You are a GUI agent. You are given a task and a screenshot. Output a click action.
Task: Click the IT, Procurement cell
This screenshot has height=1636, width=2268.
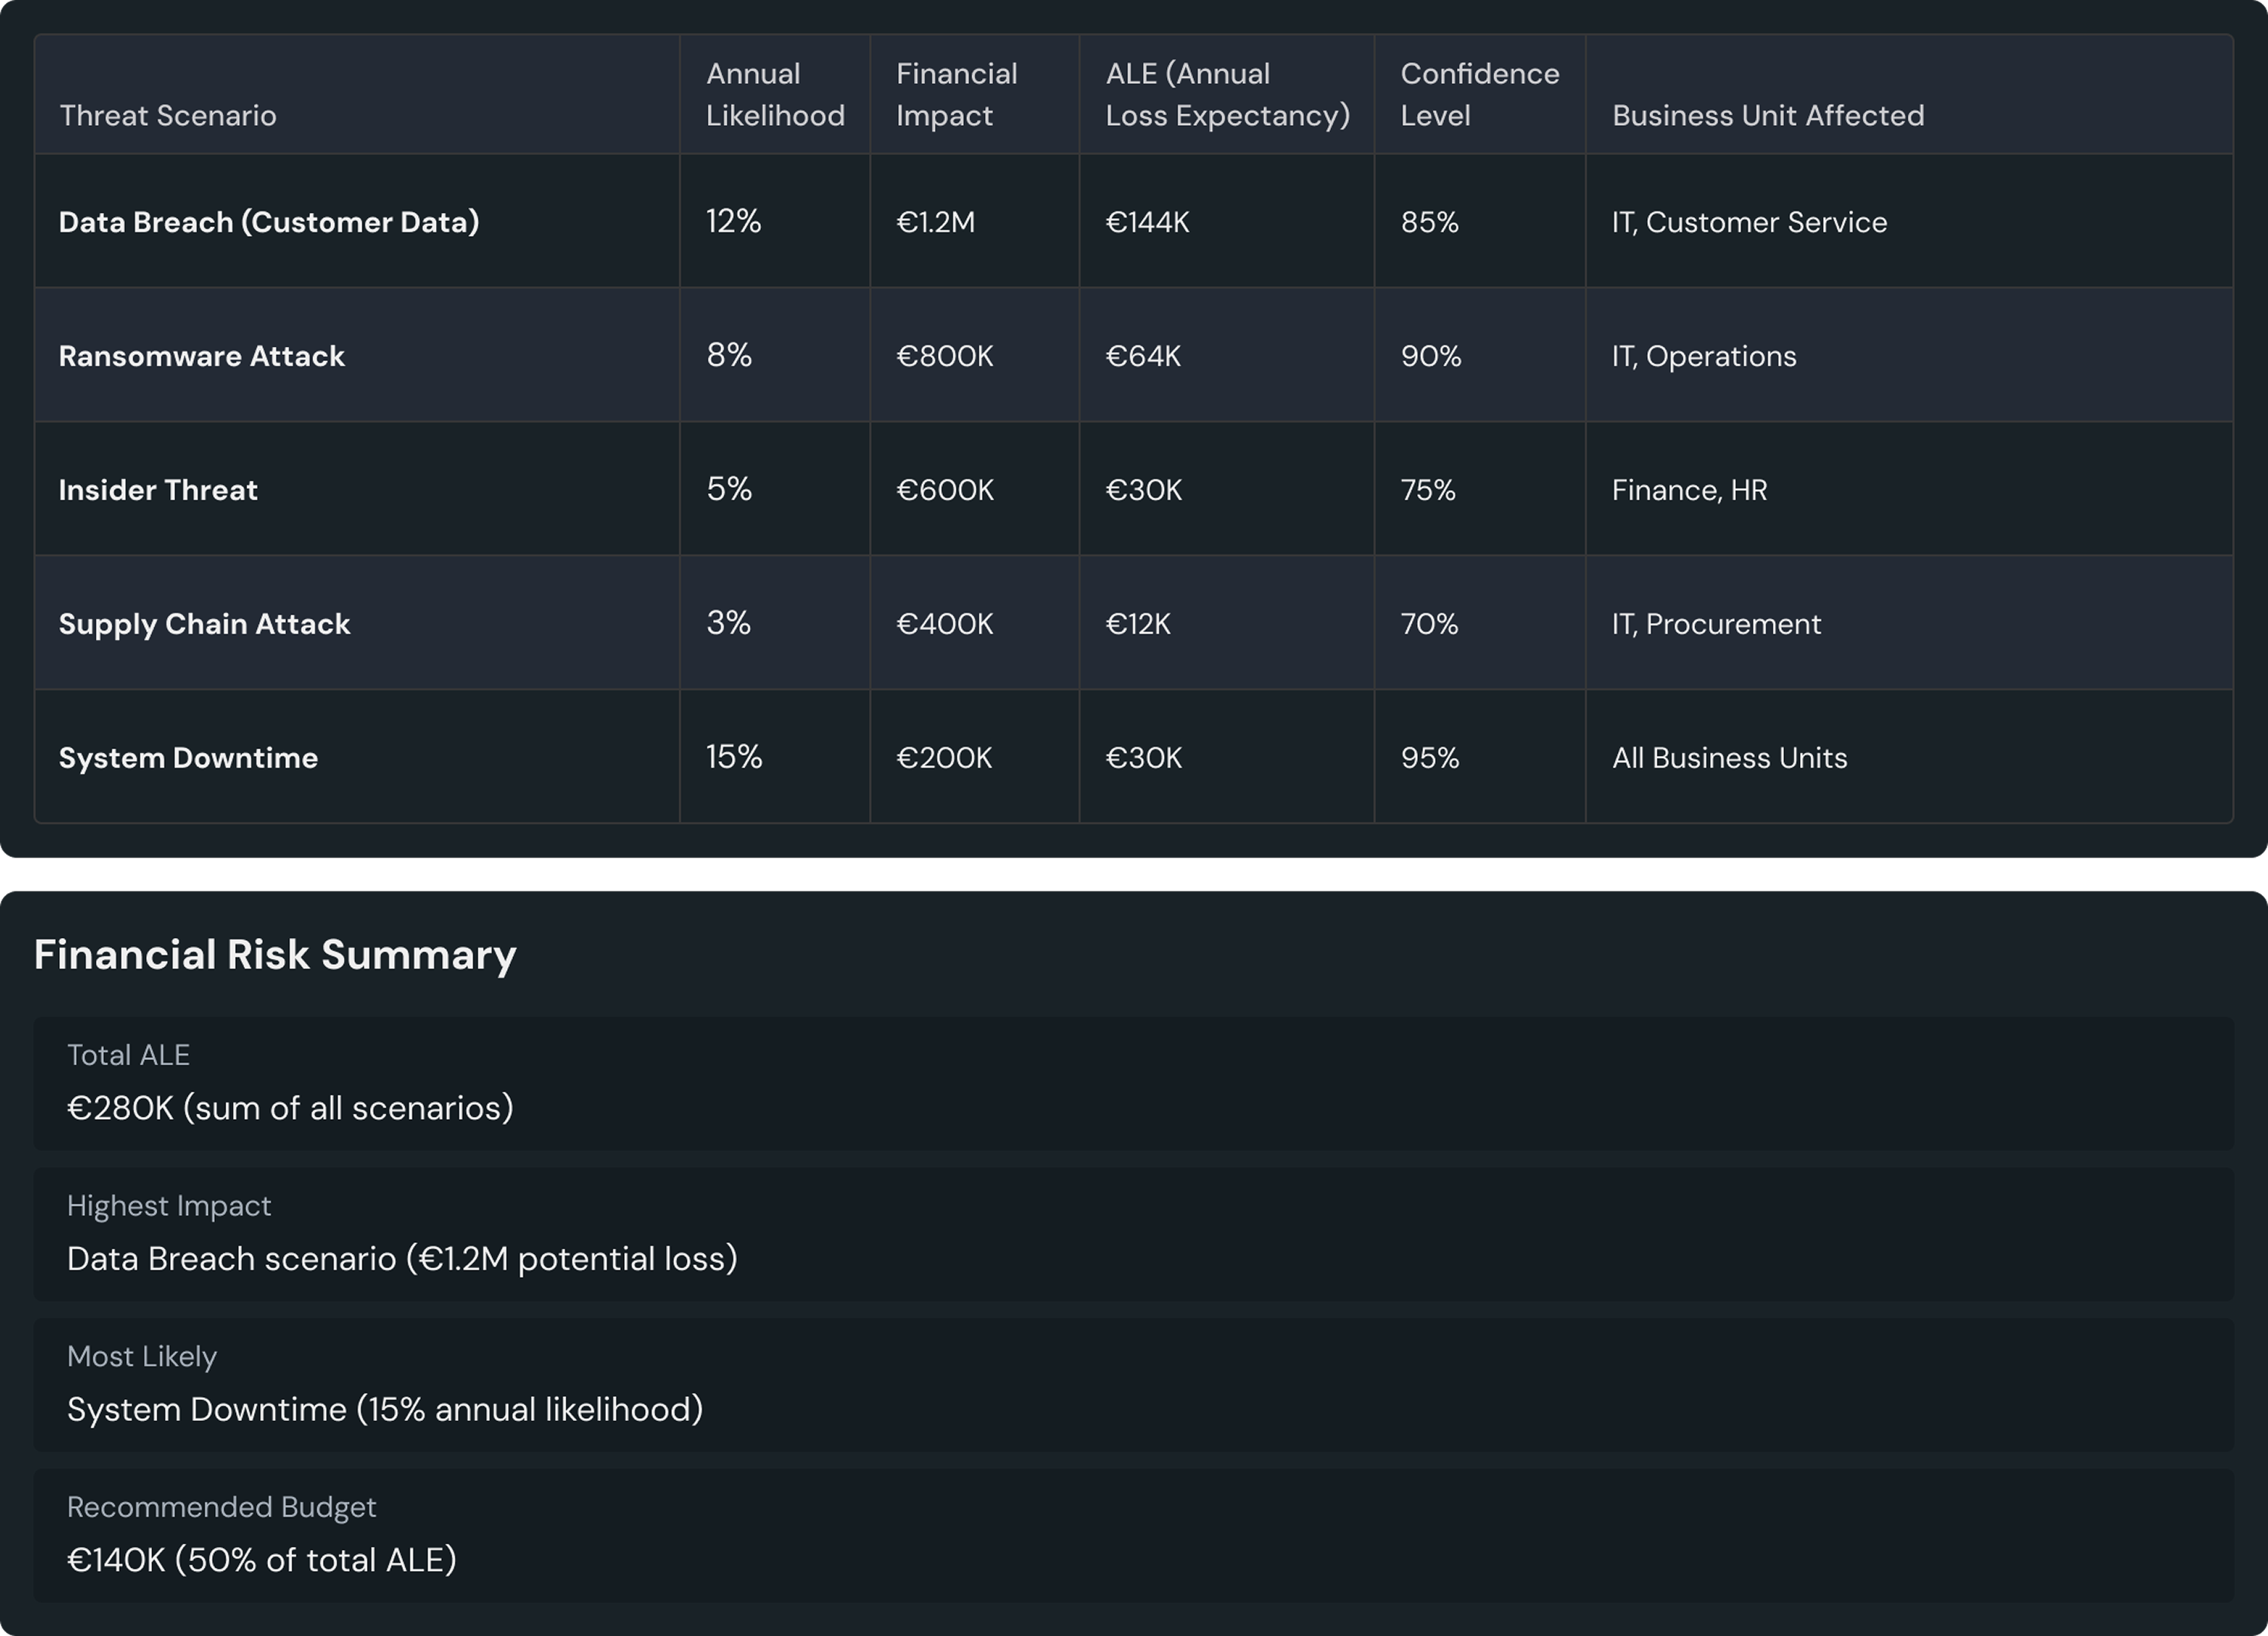pos(1716,623)
